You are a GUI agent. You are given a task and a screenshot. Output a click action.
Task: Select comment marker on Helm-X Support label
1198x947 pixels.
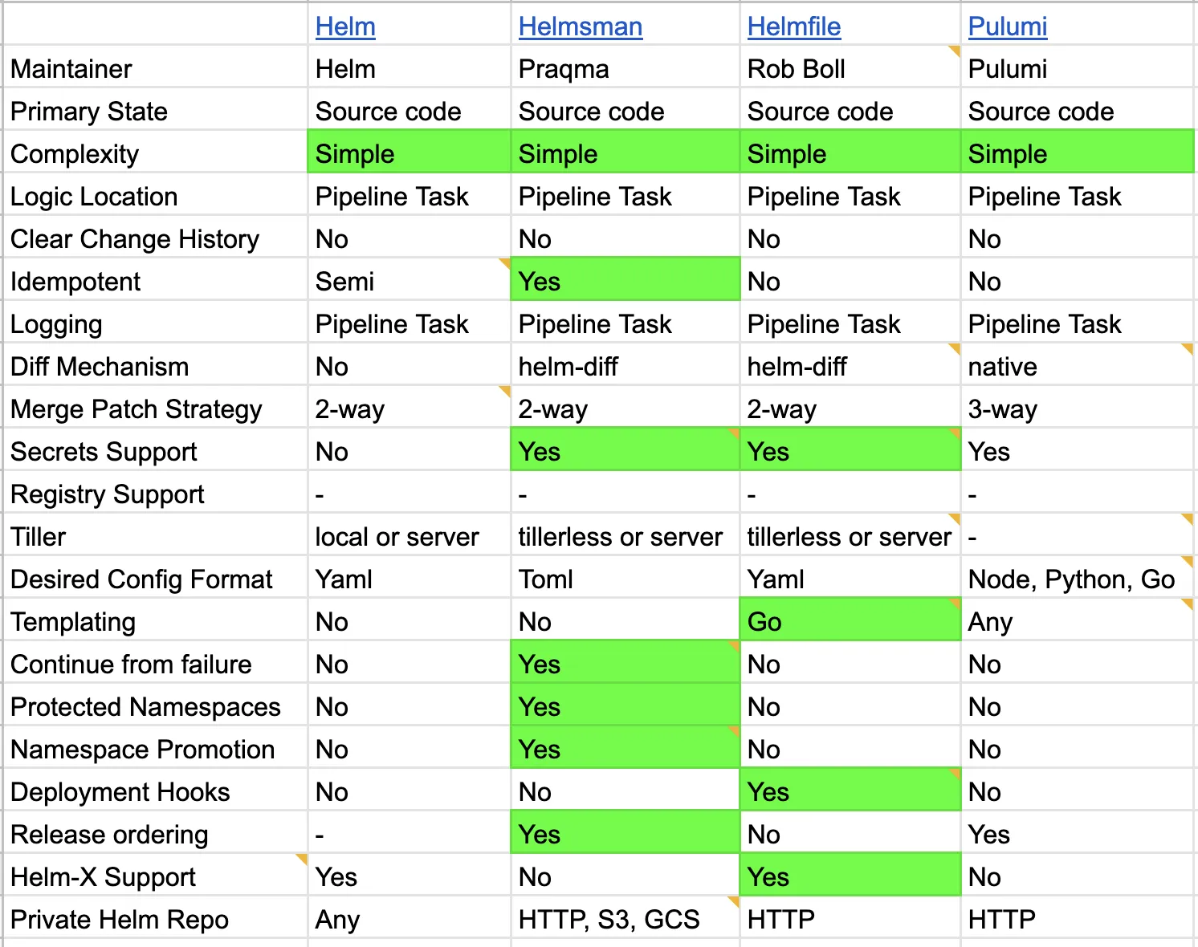tap(302, 860)
